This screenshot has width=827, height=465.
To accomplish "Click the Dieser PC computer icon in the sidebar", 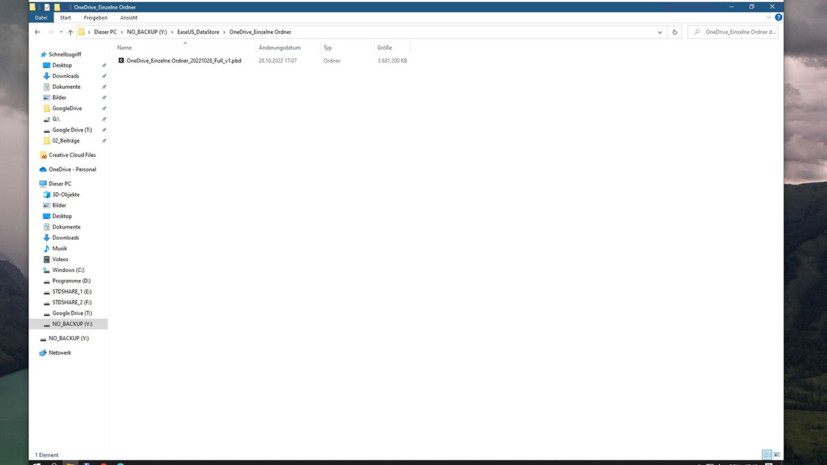I will click(x=43, y=184).
